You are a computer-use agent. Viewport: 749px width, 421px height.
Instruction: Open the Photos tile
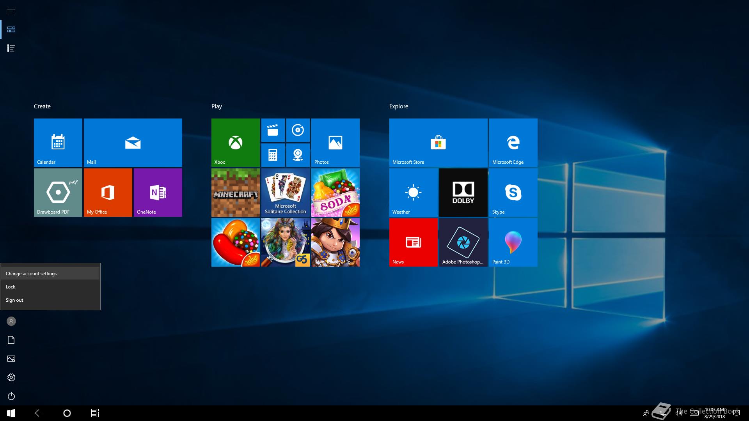pyautogui.click(x=335, y=143)
